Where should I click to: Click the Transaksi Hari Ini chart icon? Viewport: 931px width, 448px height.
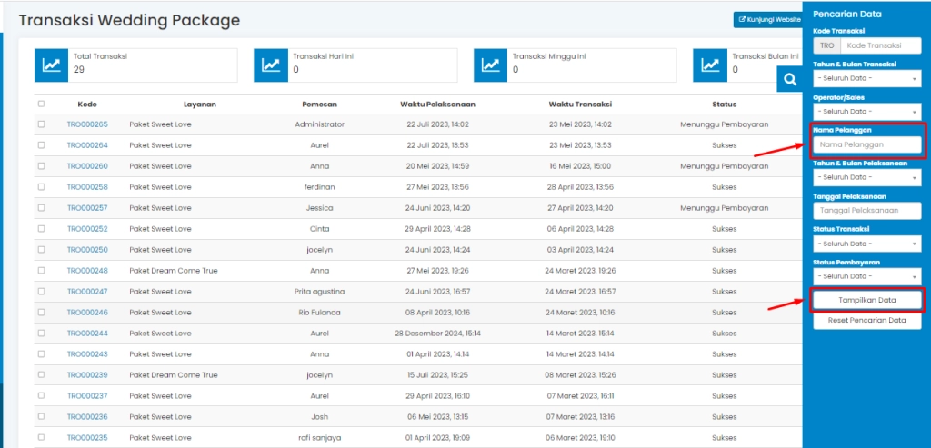coord(271,65)
